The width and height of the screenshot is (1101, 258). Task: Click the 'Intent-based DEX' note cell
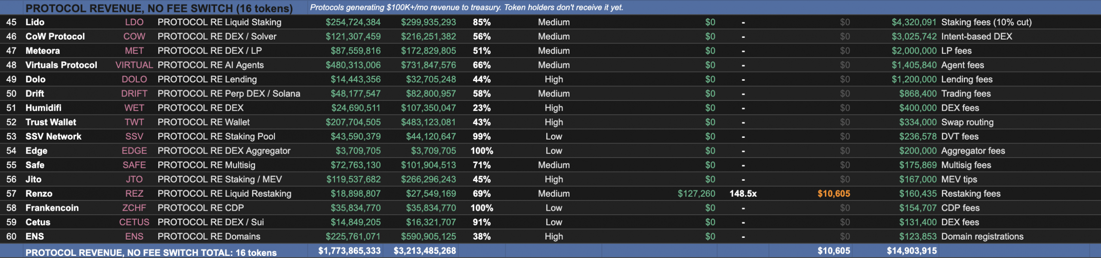tap(976, 36)
